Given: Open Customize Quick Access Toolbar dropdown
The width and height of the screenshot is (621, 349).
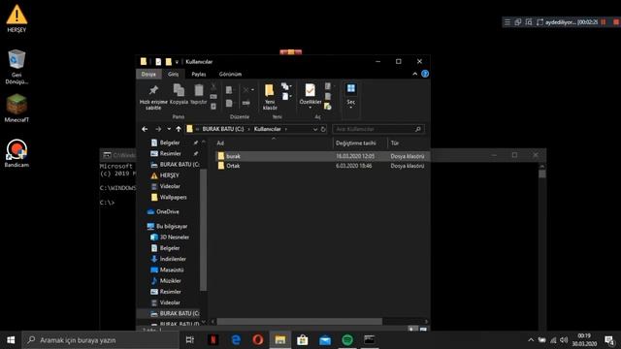Looking at the screenshot, I should pos(177,62).
